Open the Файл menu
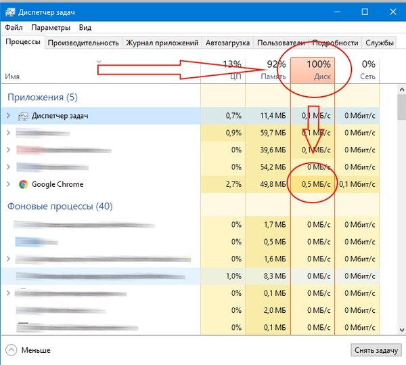The height and width of the screenshot is (365, 406). [x=14, y=28]
